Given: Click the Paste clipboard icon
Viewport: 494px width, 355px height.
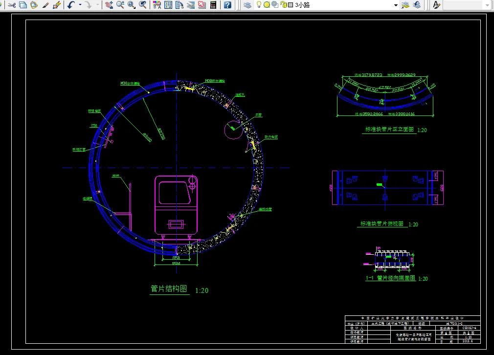Looking at the screenshot, I should pyautogui.click(x=34, y=5).
